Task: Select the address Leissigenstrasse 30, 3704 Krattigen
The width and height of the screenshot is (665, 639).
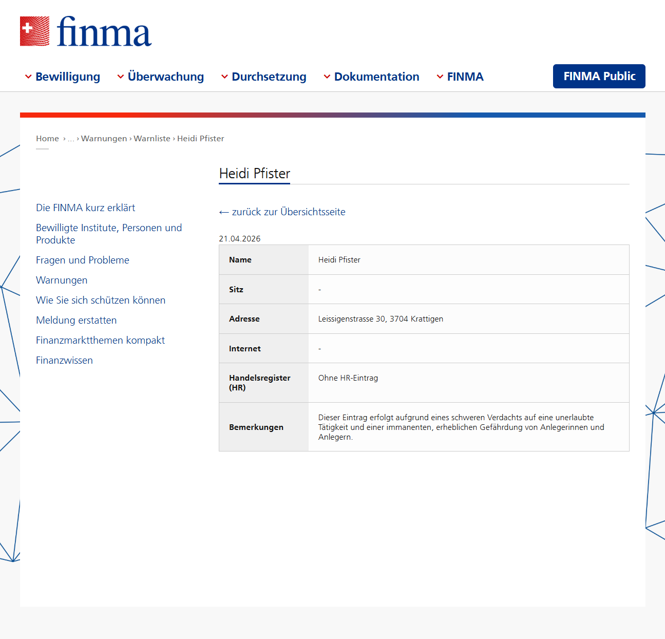Action: click(x=381, y=319)
